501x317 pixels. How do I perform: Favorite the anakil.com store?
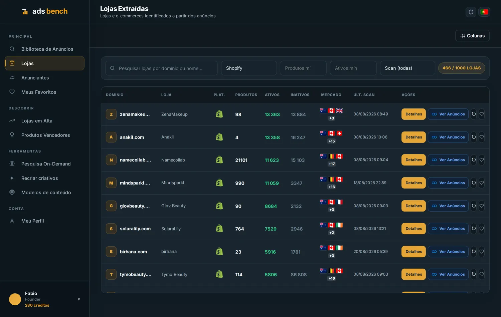pyautogui.click(x=482, y=137)
